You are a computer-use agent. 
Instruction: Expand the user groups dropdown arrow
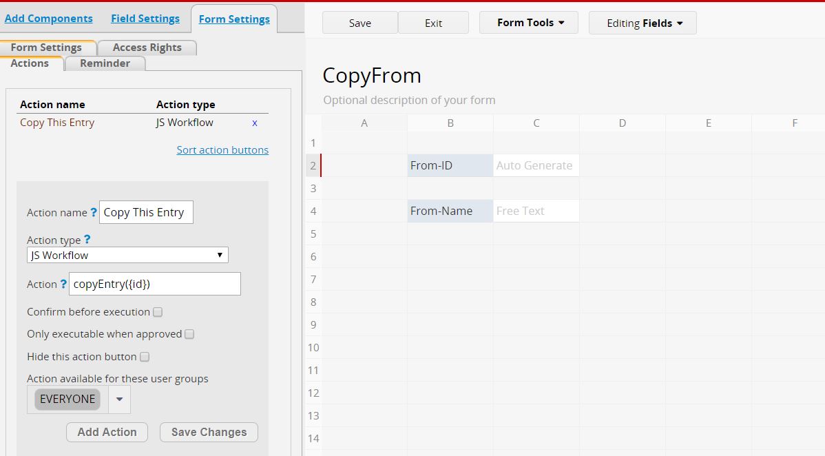click(119, 399)
